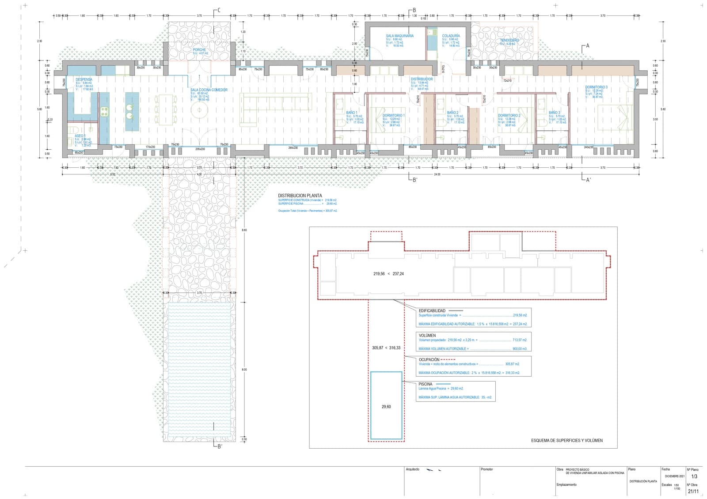Select the SALA COCINA COMEDOR room label
The width and height of the screenshot is (707, 499).
(x=209, y=90)
